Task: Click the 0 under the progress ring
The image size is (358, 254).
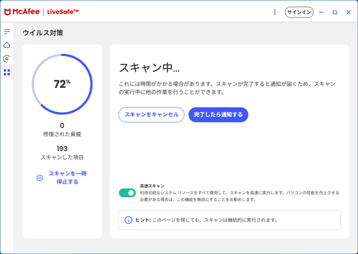Action: pyautogui.click(x=62, y=126)
